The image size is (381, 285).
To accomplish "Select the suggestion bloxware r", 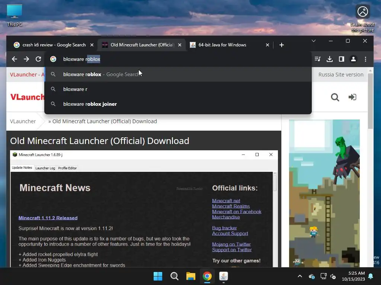I will (178, 89).
